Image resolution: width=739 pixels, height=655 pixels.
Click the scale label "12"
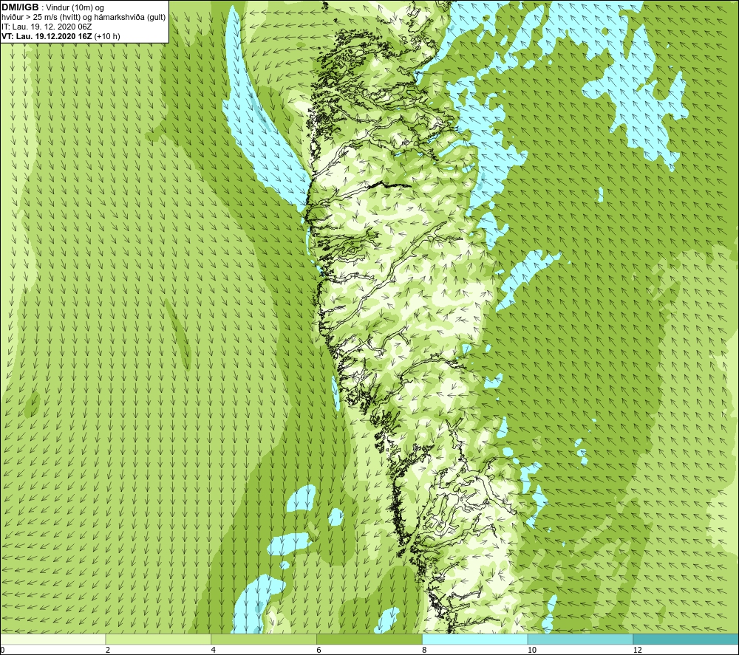(x=638, y=650)
